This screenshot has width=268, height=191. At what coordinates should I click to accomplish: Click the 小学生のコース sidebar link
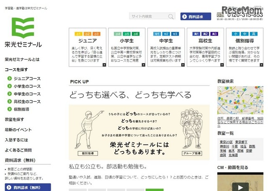click(27, 86)
